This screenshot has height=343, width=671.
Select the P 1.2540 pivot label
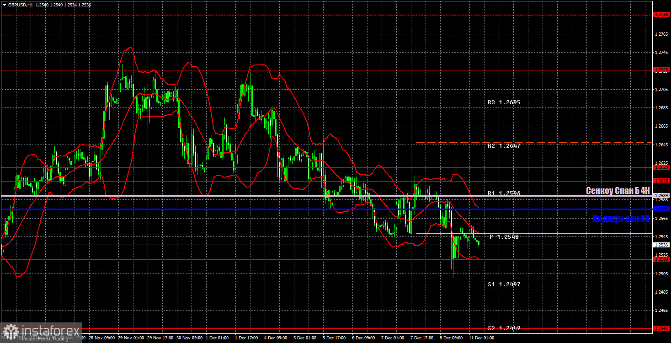click(505, 237)
